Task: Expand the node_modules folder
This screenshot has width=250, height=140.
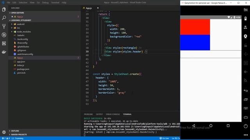Action: coord(24,32)
